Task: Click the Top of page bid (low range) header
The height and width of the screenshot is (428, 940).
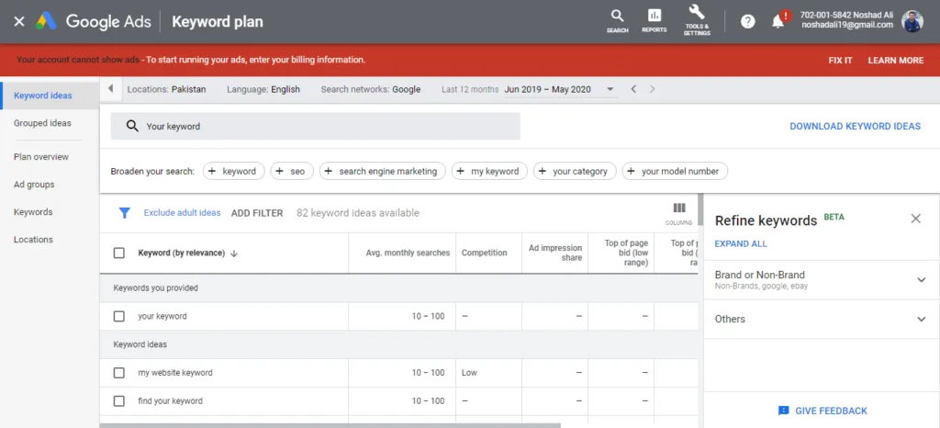Action: (626, 253)
